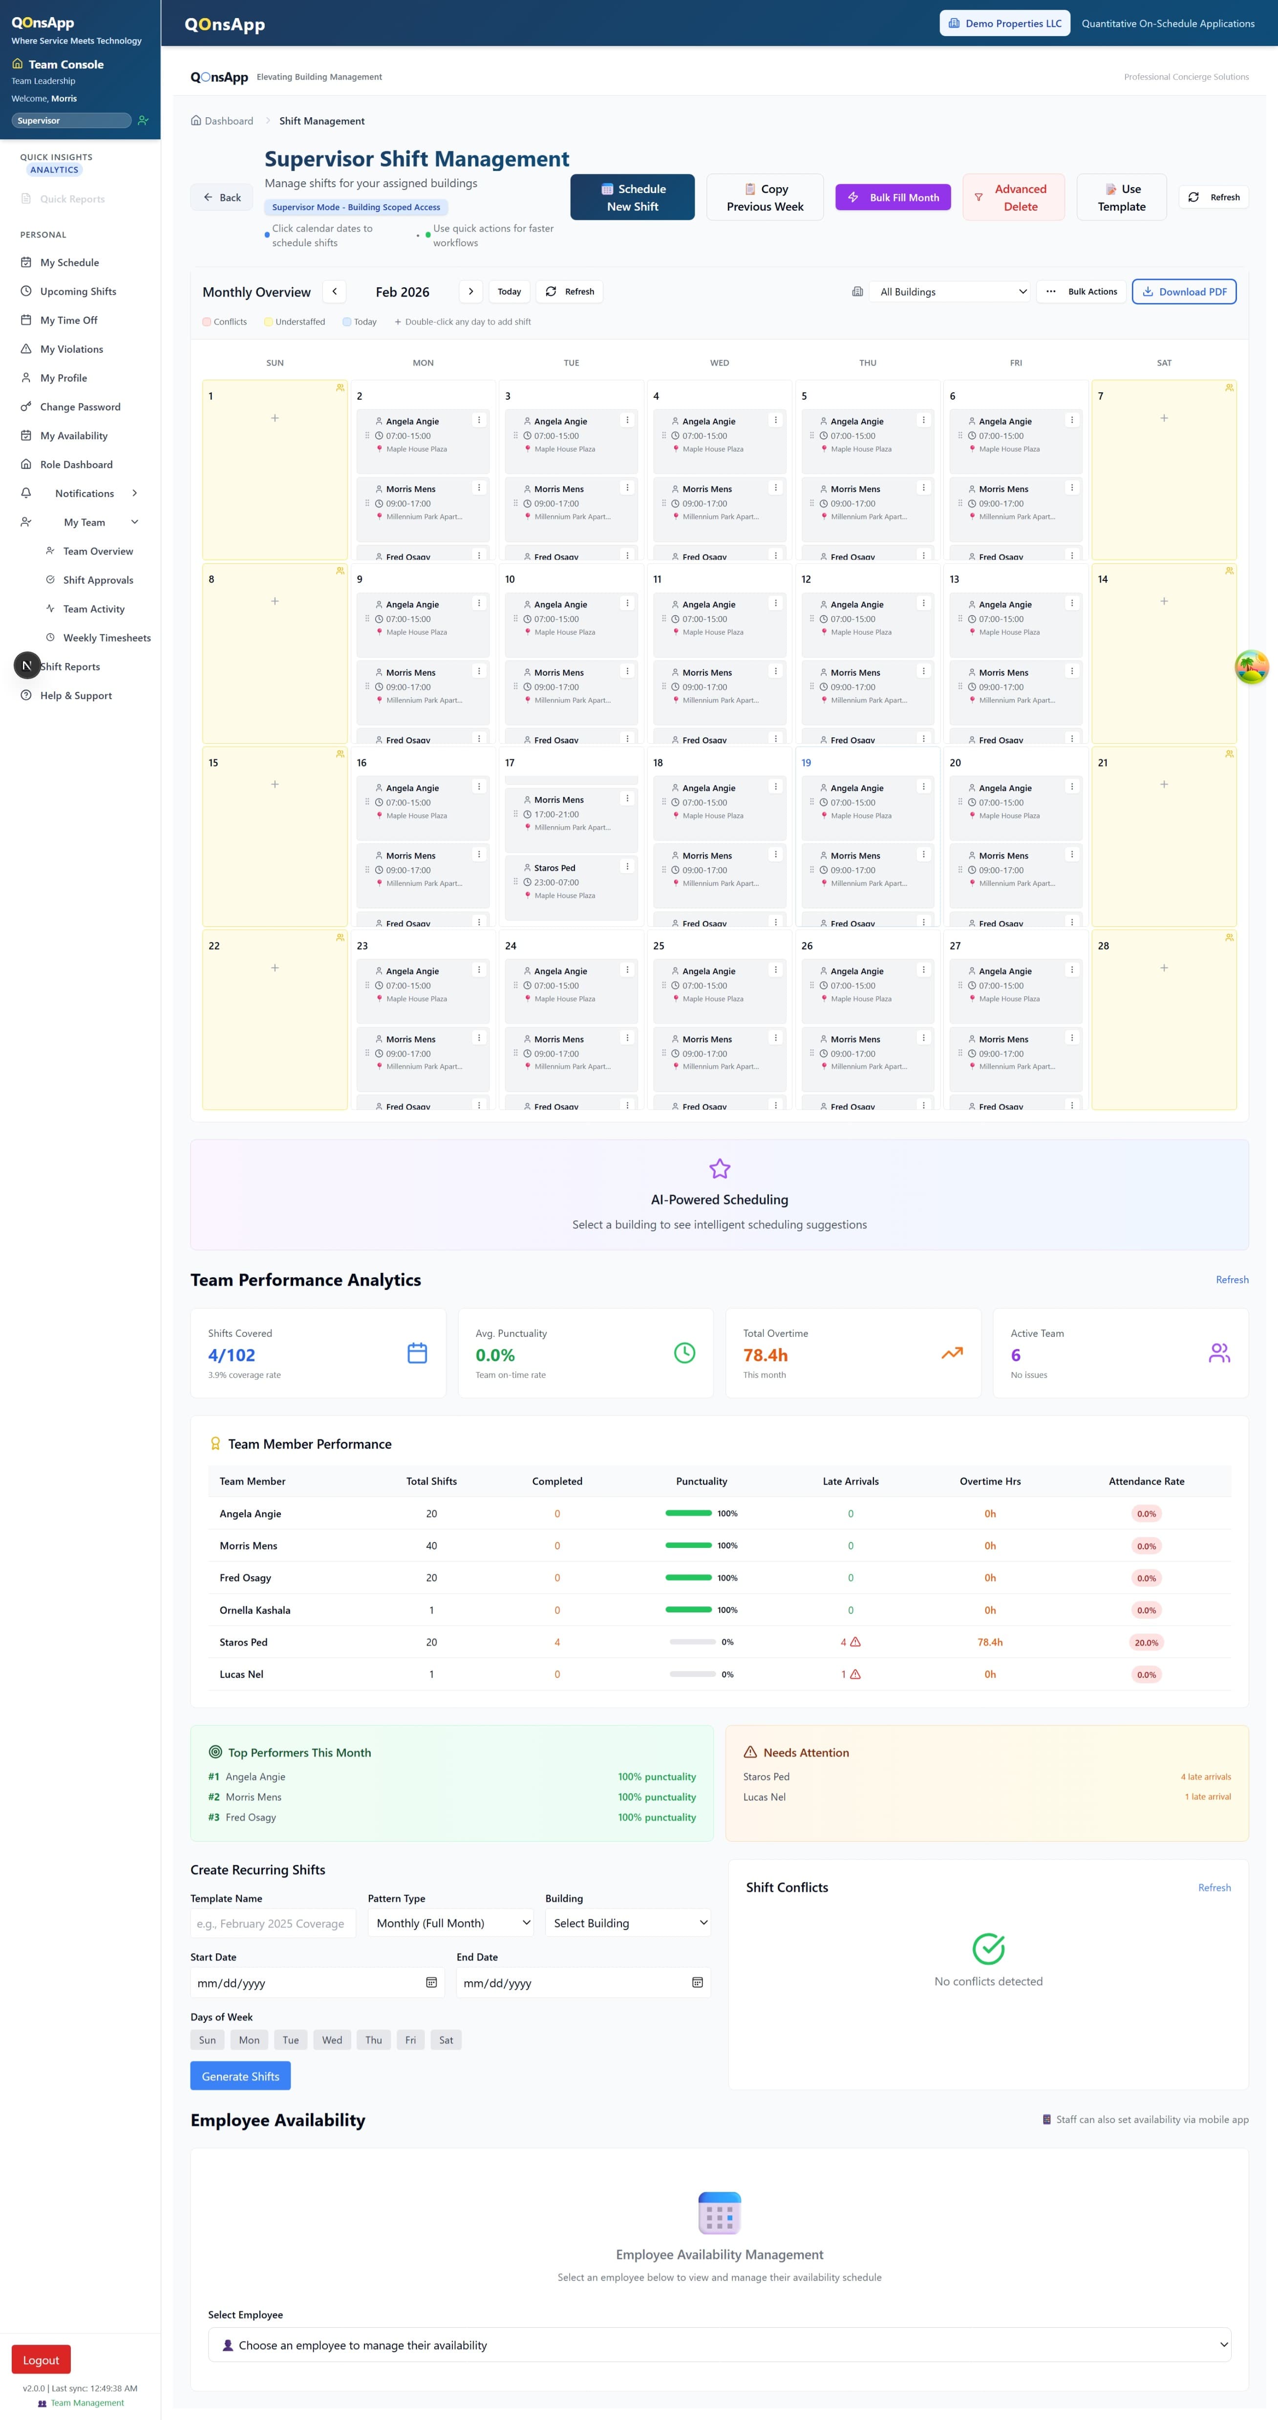
Task: Expand the Pattern Type dropdown
Action: tap(450, 1922)
